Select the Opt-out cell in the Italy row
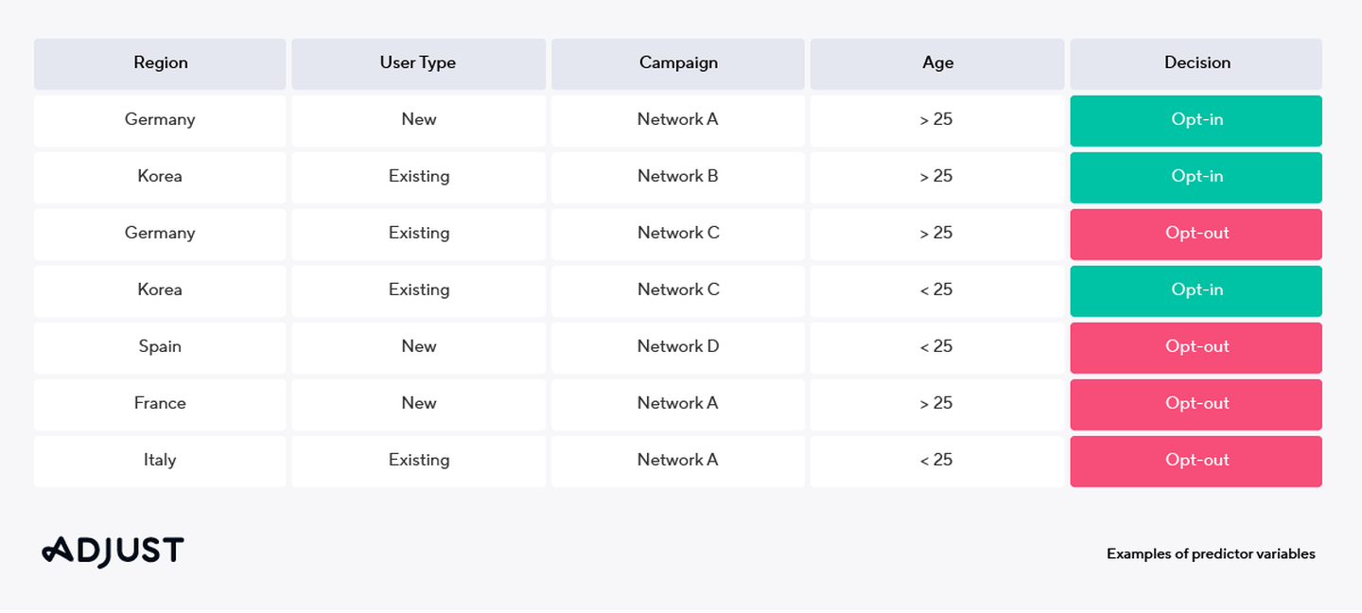 click(x=1196, y=461)
